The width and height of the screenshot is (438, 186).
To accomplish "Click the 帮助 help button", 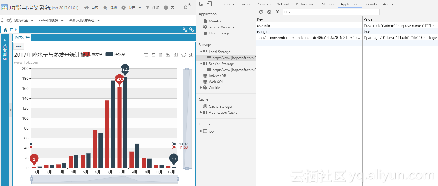I will pos(152,7).
